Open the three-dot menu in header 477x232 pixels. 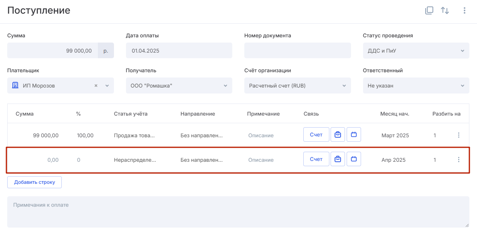[464, 10]
